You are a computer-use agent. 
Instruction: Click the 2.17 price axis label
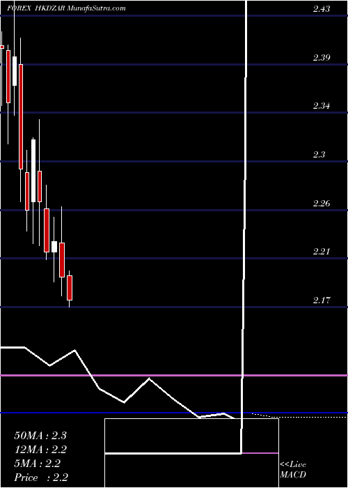pyautogui.click(x=322, y=300)
